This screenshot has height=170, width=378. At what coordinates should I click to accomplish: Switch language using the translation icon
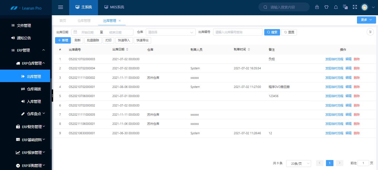[345, 7]
